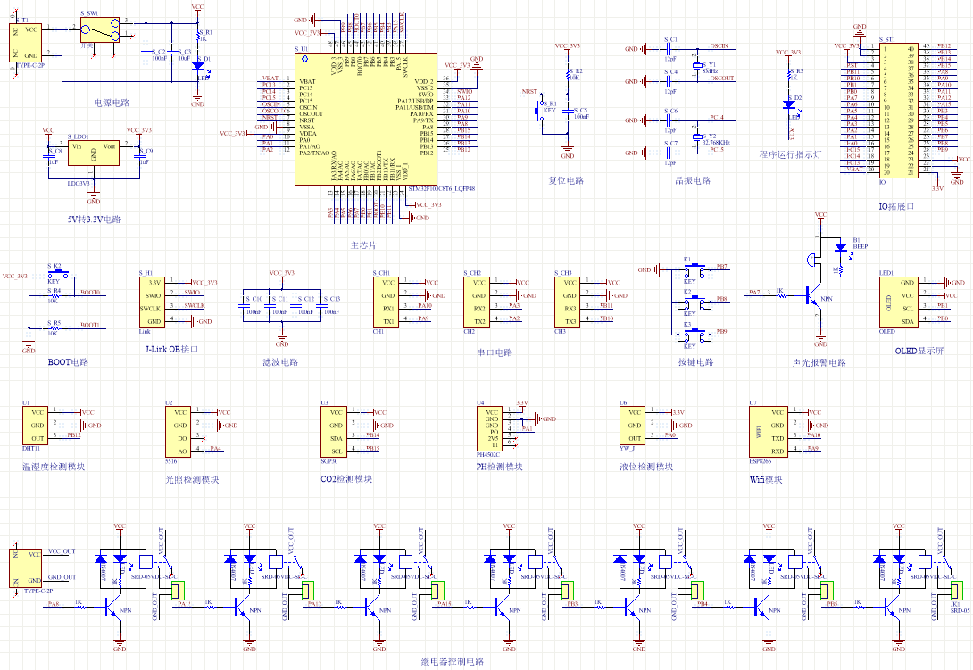Screen dimensions: 973x670
Task: Select the S_CH3 serial port header
Action: tap(567, 302)
